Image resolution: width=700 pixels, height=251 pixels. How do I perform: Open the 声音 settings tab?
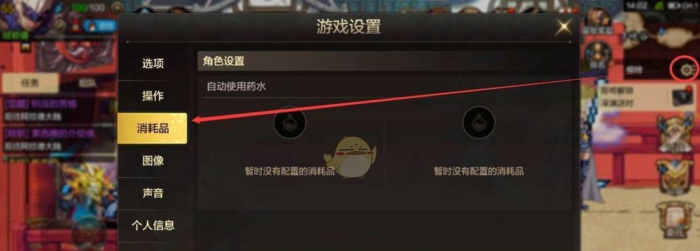coord(153,193)
